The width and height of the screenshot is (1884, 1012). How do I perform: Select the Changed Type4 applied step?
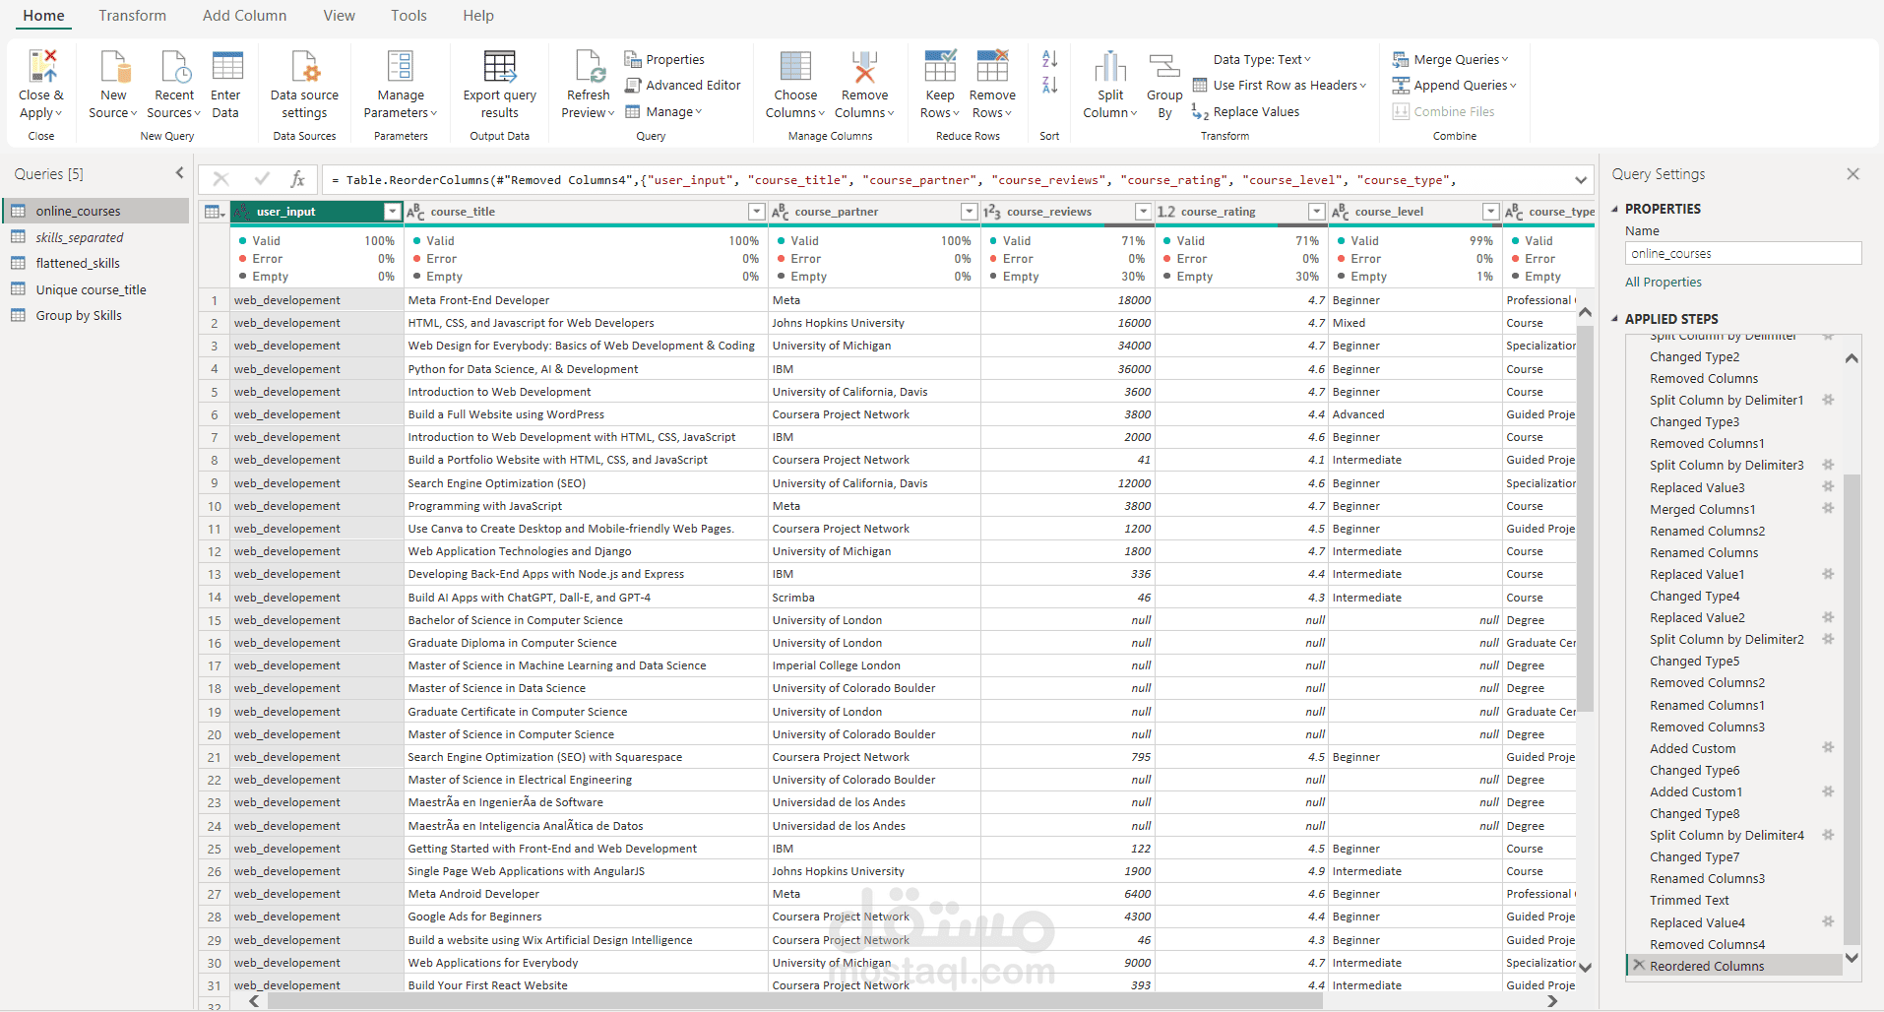coord(1694,596)
